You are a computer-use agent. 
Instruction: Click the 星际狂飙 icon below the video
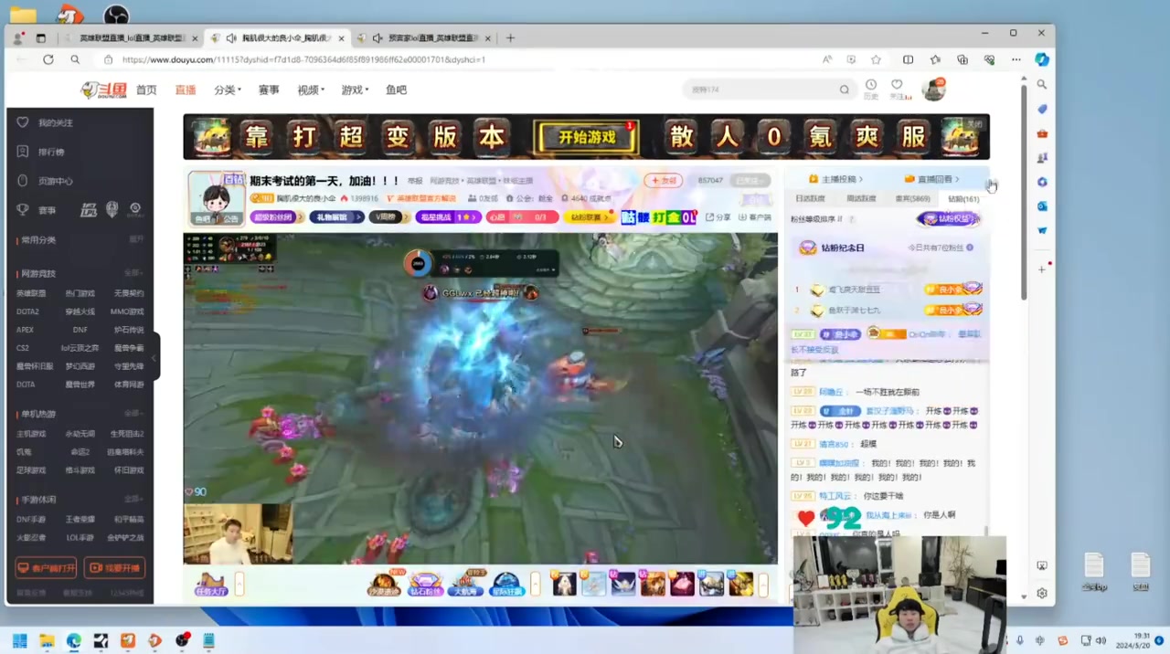506,584
